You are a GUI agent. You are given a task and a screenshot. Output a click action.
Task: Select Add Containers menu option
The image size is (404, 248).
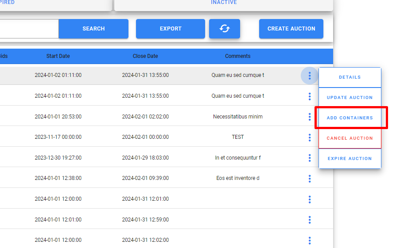(350, 118)
